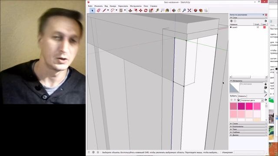Choose the hot pink third swatch
The image size is (278, 156).
(249, 106)
